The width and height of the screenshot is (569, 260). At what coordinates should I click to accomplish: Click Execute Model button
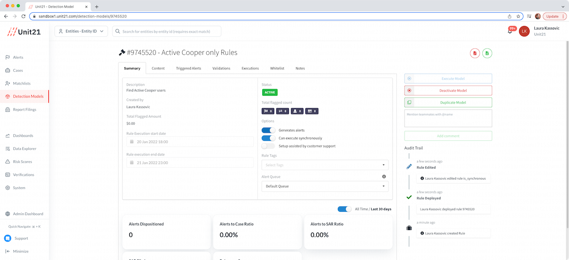coord(448,78)
